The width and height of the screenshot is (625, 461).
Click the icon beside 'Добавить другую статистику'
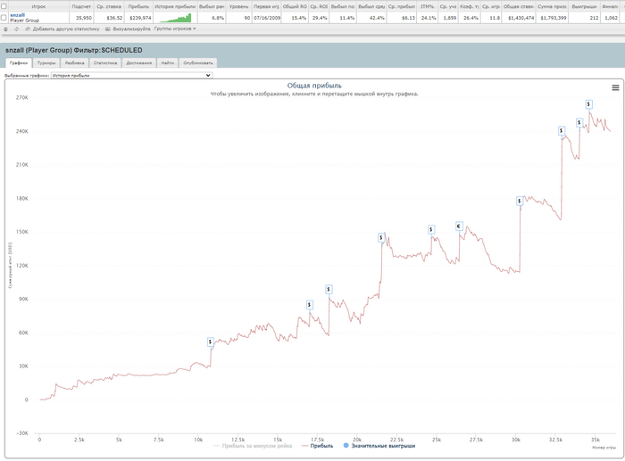point(28,29)
